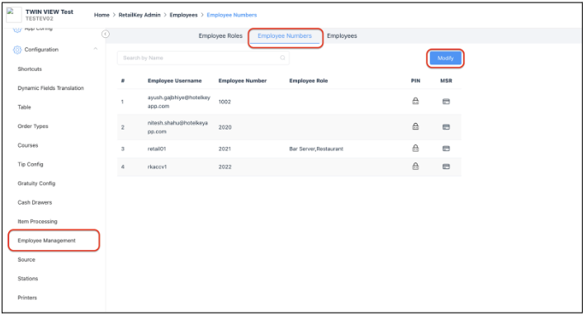Click the Configuration section label
This screenshot has width=586, height=316.
pos(41,50)
